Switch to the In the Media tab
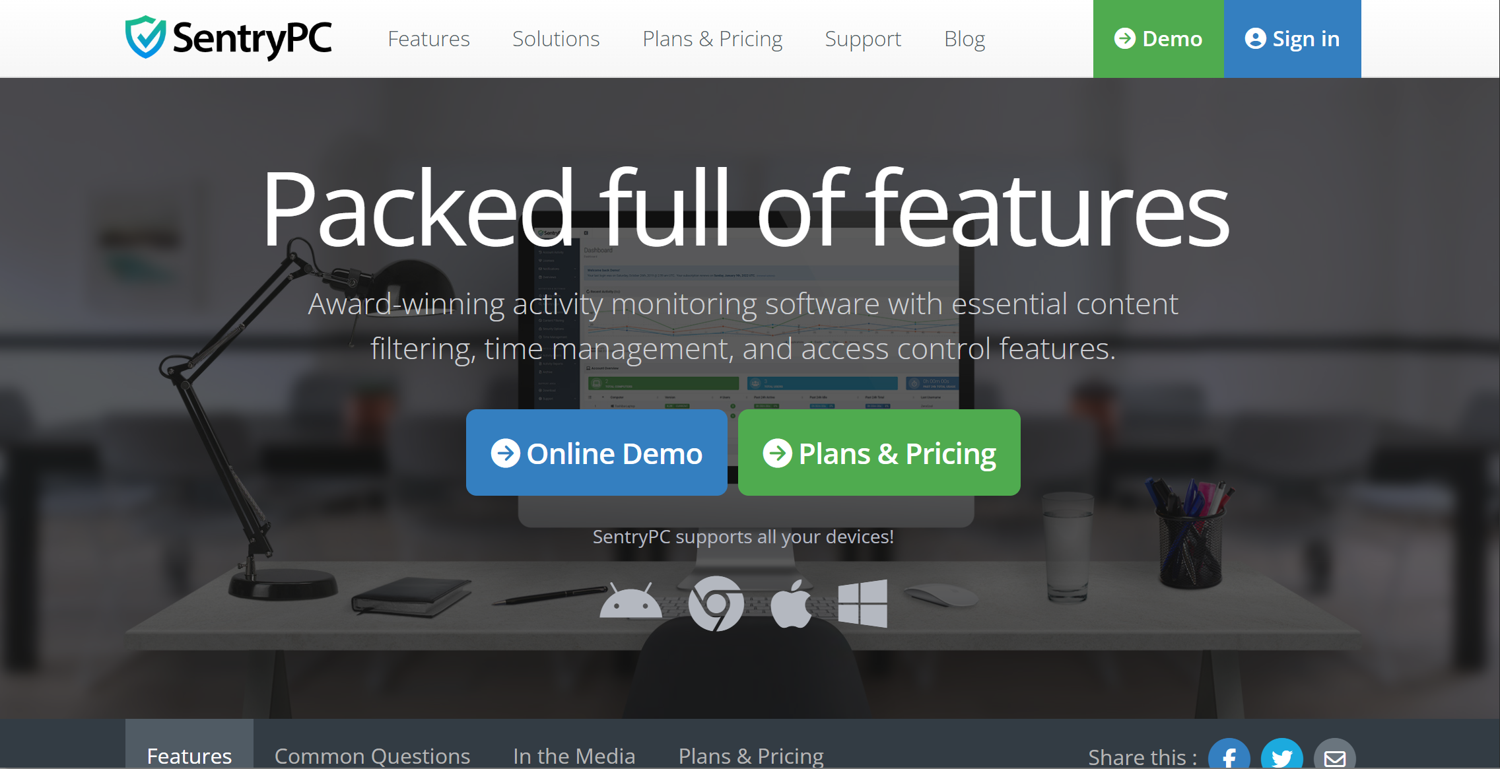The image size is (1500, 769). click(x=574, y=755)
